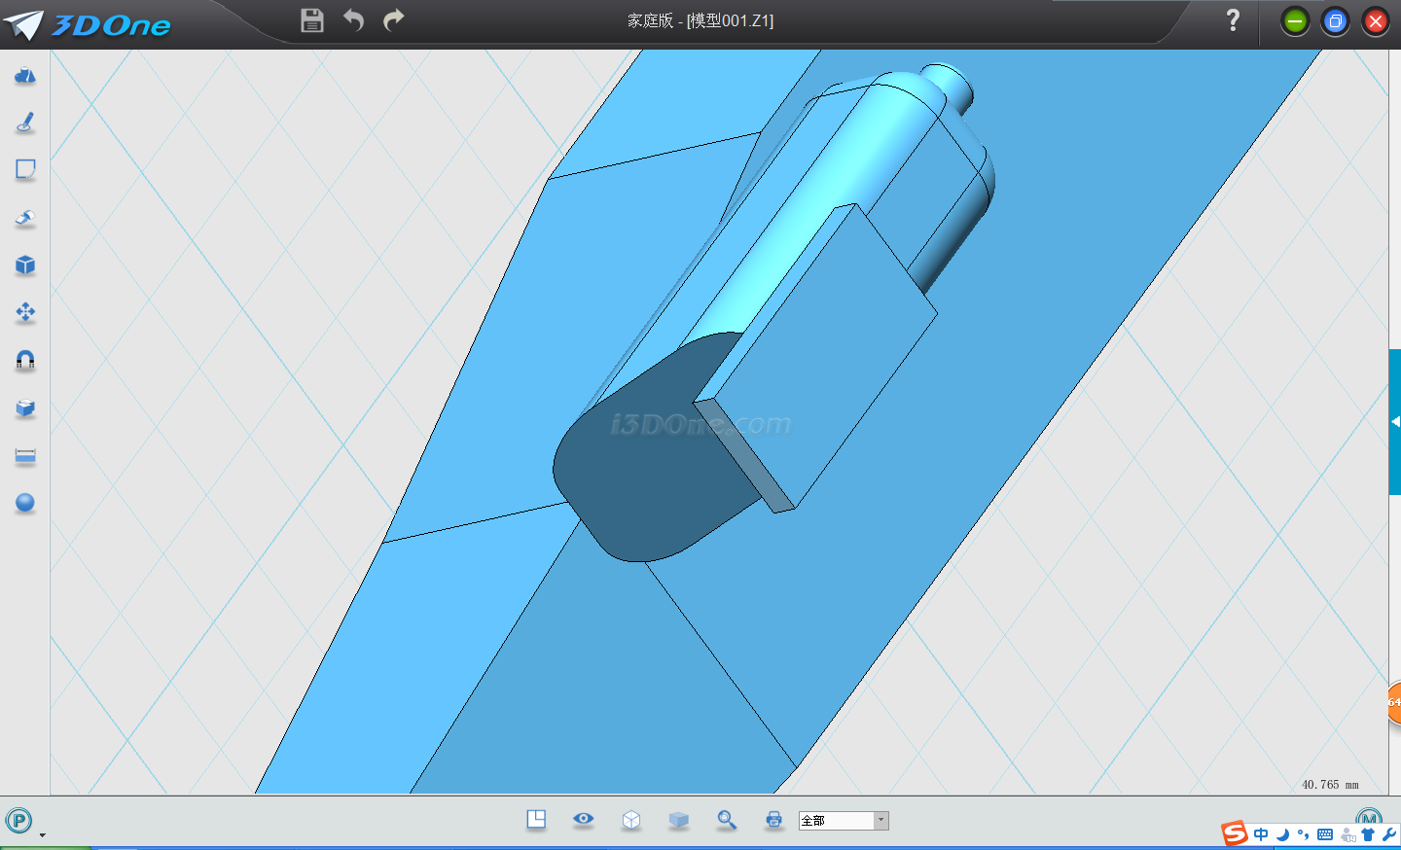Open the 全部 filter dropdown
Image resolution: width=1401 pixels, height=850 pixels.
click(x=880, y=821)
